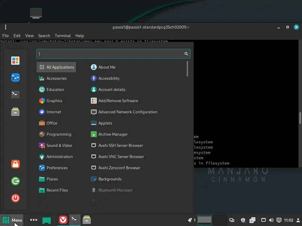Image resolution: width=302 pixels, height=226 pixels.
Task: Open terminal File menu
Action: tap(6, 36)
